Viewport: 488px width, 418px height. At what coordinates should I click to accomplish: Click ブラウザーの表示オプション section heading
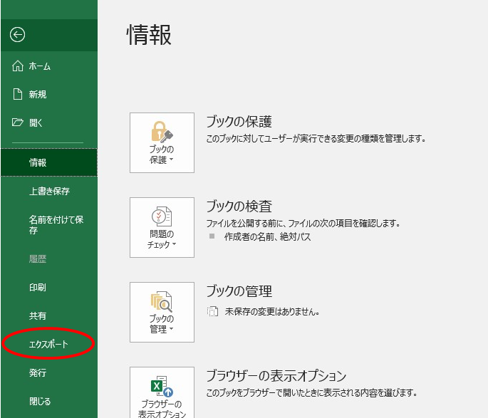pyautogui.click(x=276, y=376)
